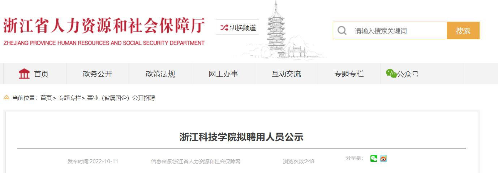Click the red building home icon
498x173 pixels.
24,74
